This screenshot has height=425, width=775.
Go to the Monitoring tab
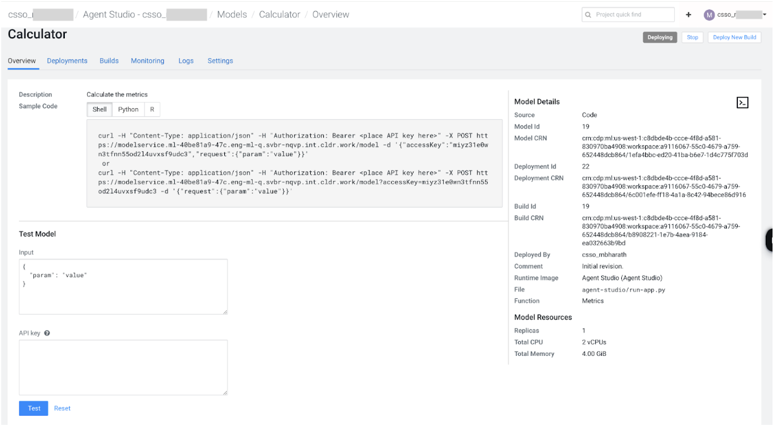tap(147, 61)
